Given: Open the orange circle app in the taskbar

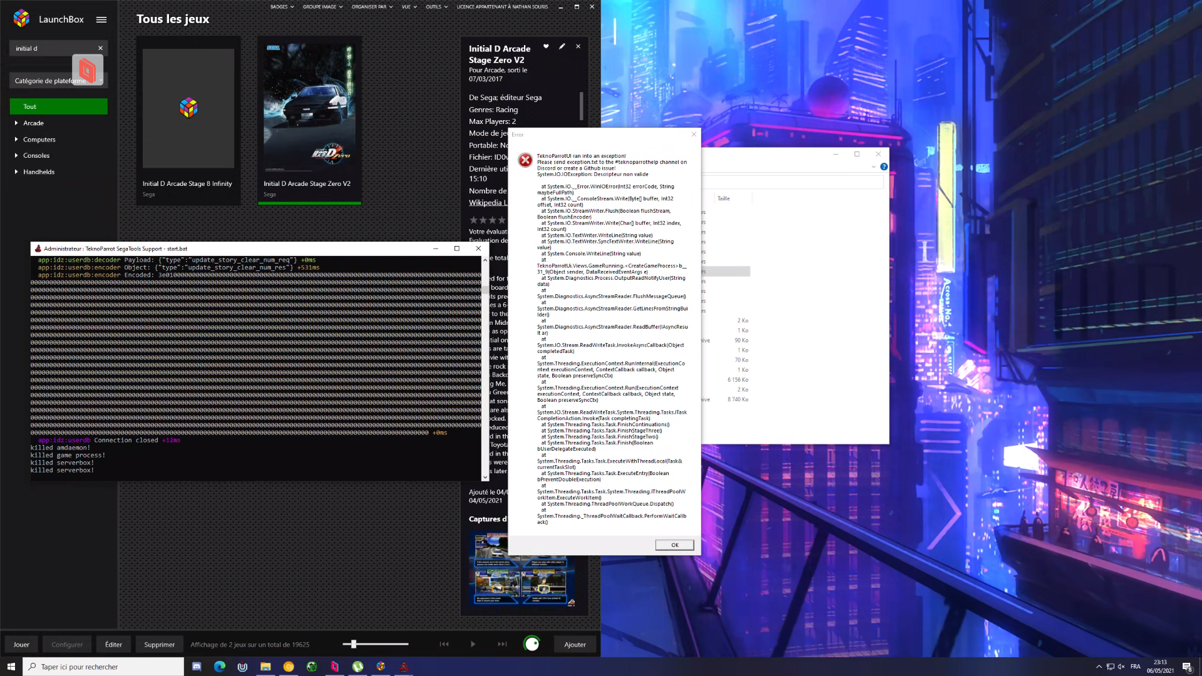Looking at the screenshot, I should tap(289, 667).
